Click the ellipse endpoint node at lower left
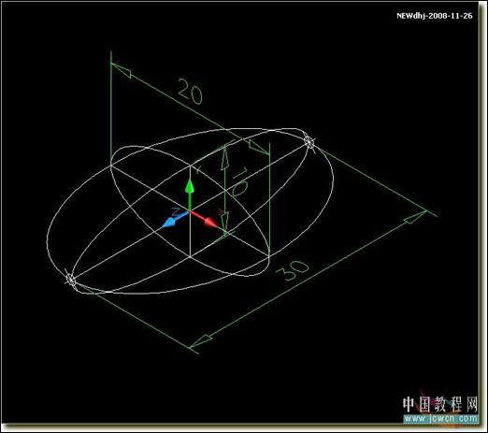 pyautogui.click(x=71, y=280)
